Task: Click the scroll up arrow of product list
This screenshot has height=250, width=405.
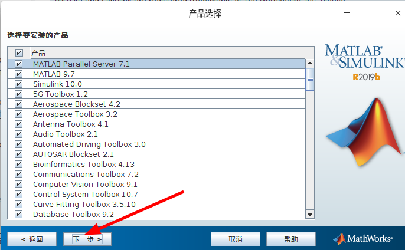Action: [x=310, y=63]
